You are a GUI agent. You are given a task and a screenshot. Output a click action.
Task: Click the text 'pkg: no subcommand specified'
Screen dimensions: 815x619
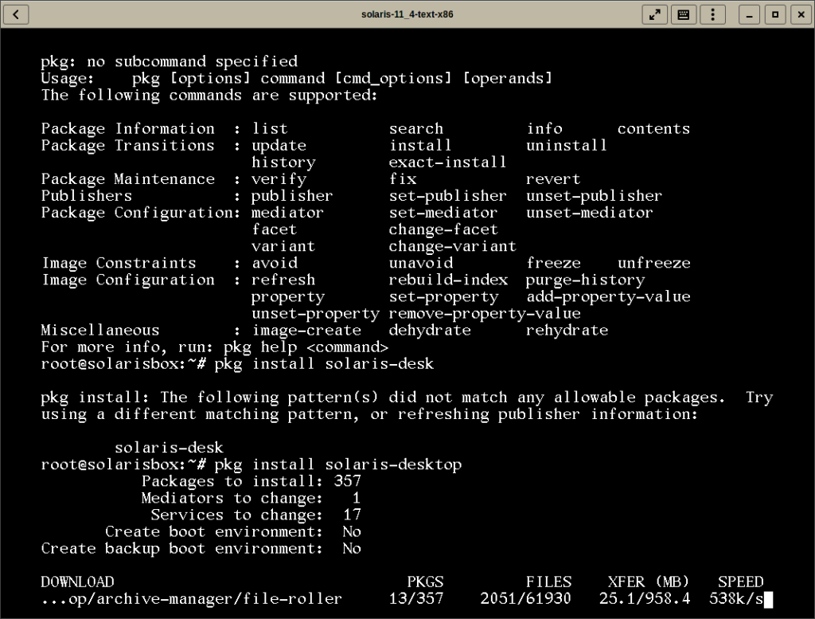point(170,62)
